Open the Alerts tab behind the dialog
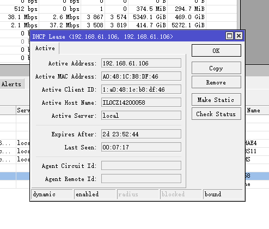269x229 pixels. (x=11, y=84)
